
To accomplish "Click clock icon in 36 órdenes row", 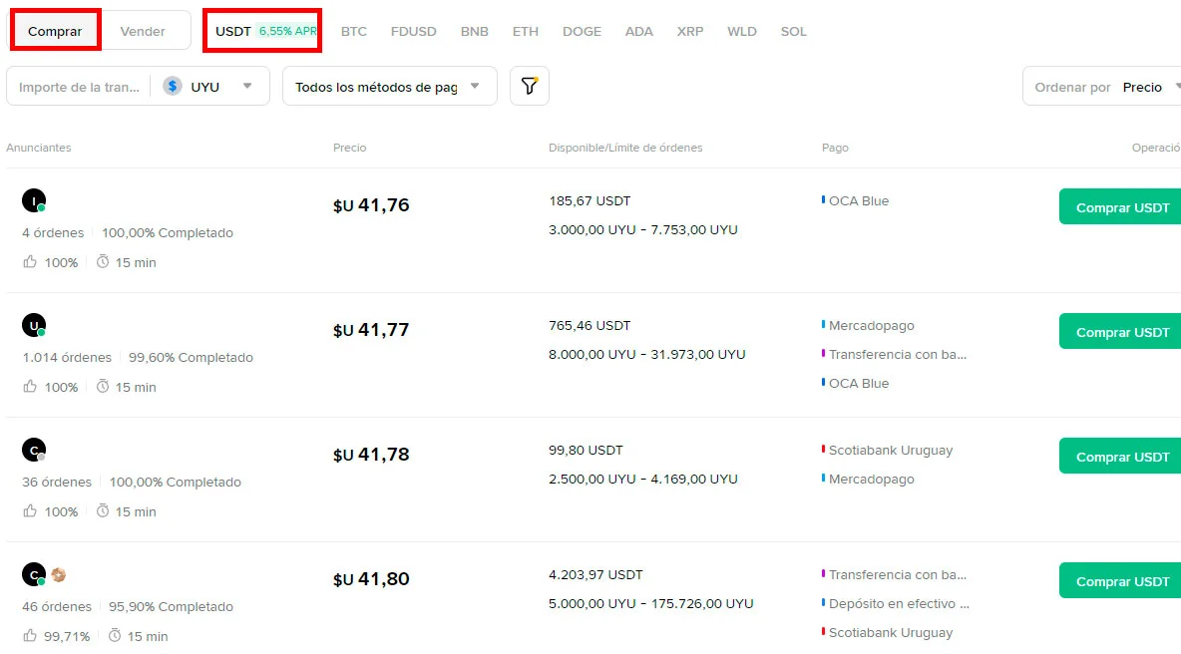I will coord(103,510).
